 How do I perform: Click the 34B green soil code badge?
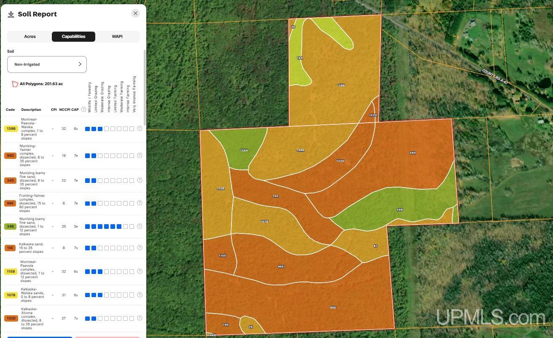point(11,226)
